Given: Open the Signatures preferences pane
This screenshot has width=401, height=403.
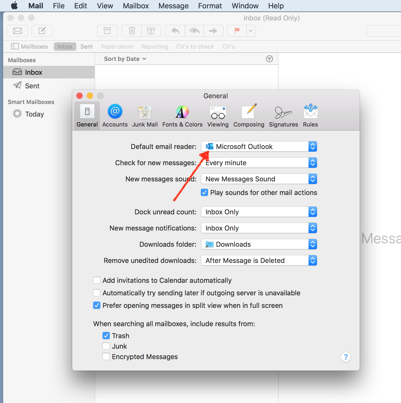Looking at the screenshot, I should 284,116.
